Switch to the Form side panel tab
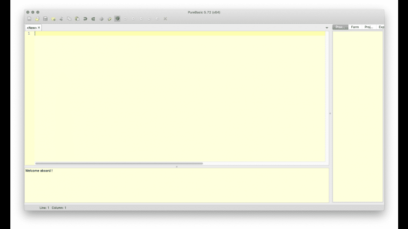The image size is (408, 229). tap(355, 27)
